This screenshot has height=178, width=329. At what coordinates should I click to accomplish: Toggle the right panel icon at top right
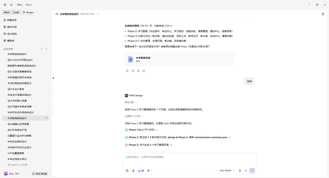(x=323, y=14)
